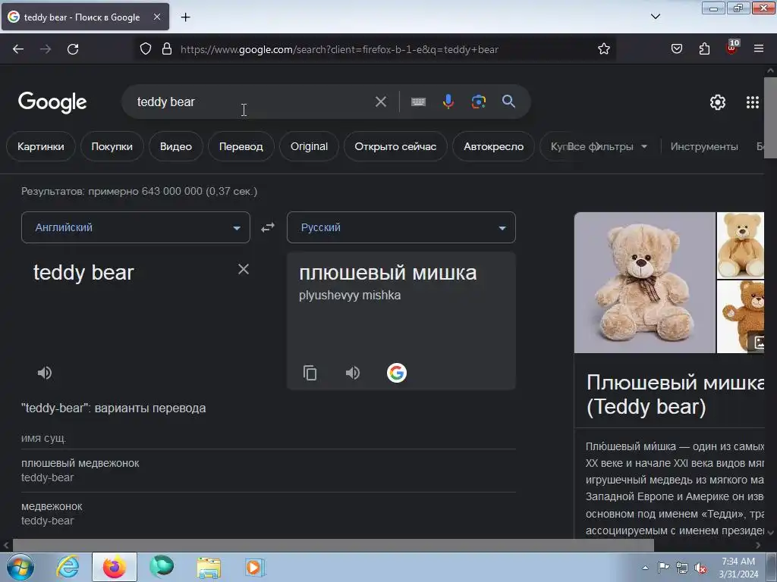Show hidden system tray icons

[645, 568]
